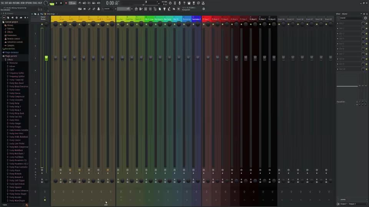Click the Master volume fader handle

click(47, 58)
